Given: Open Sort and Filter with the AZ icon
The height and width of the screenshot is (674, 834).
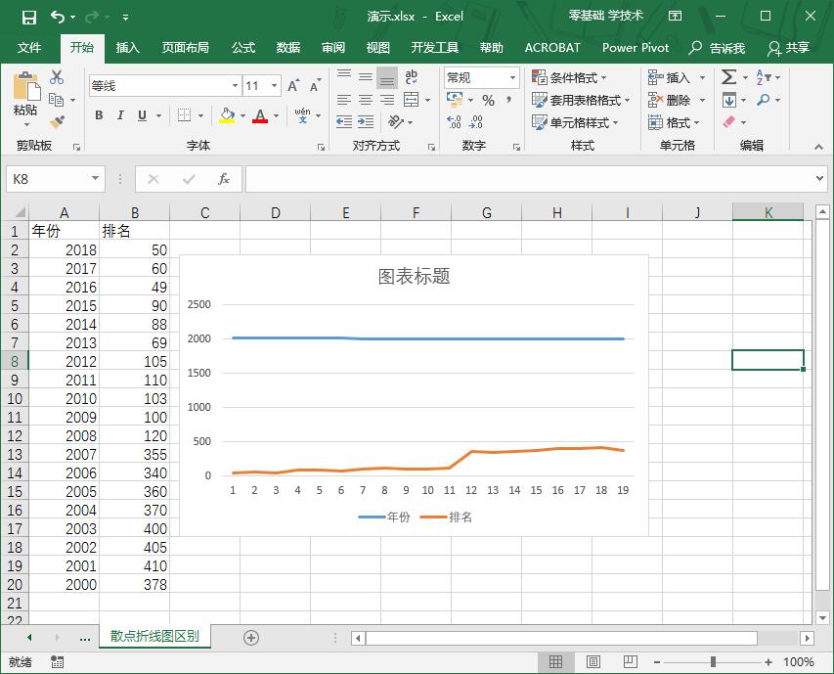Looking at the screenshot, I should 763,77.
